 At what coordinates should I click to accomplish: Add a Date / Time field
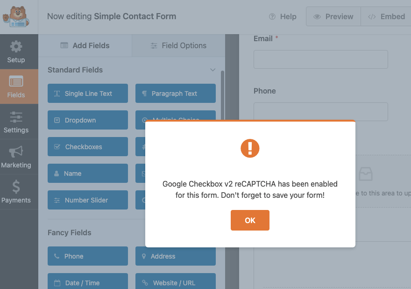pyautogui.click(x=88, y=282)
